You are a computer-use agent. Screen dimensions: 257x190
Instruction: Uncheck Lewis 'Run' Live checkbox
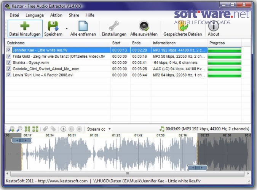tap(9, 75)
